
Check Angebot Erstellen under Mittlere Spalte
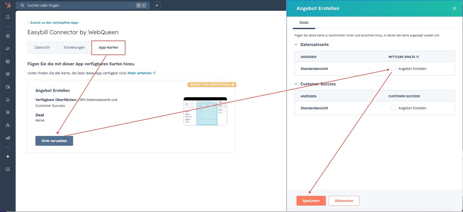(x=393, y=68)
